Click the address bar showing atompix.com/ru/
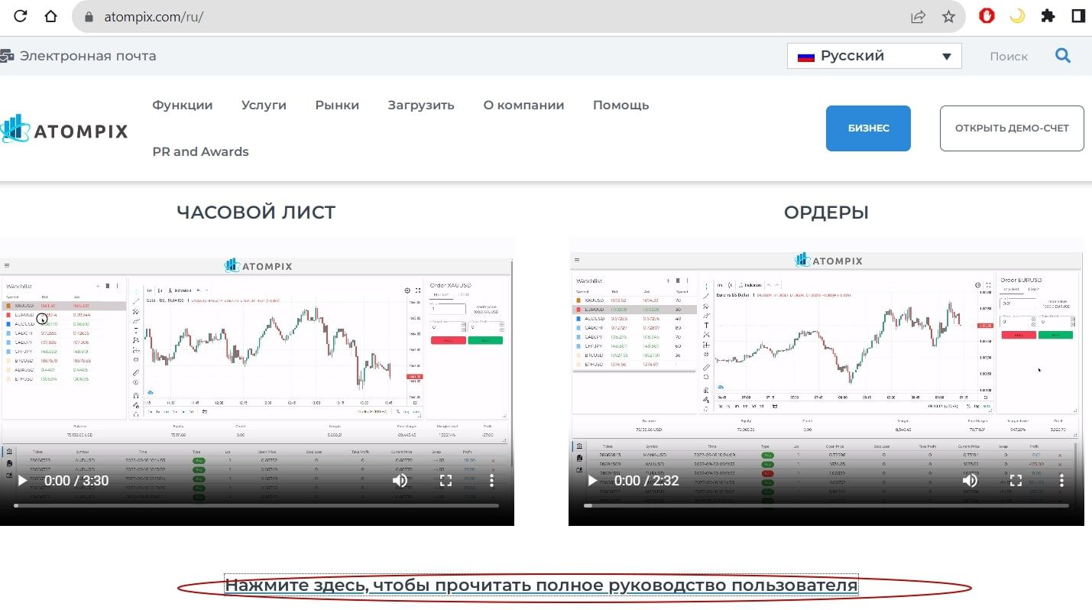The image size is (1092, 610). [520, 16]
